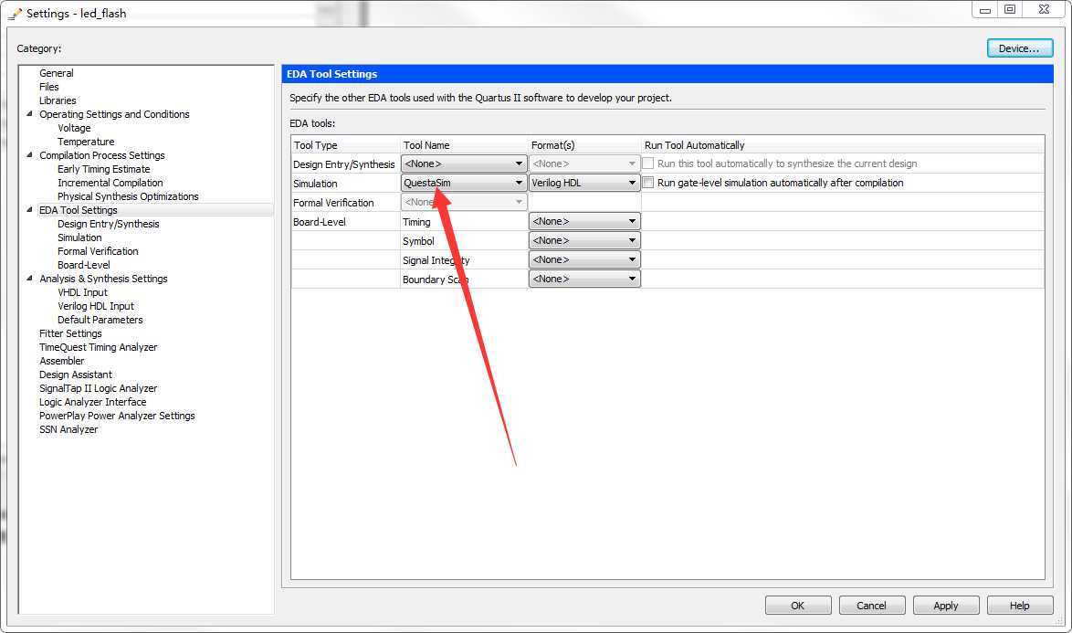Open Incremental Compilation settings

[x=110, y=183]
